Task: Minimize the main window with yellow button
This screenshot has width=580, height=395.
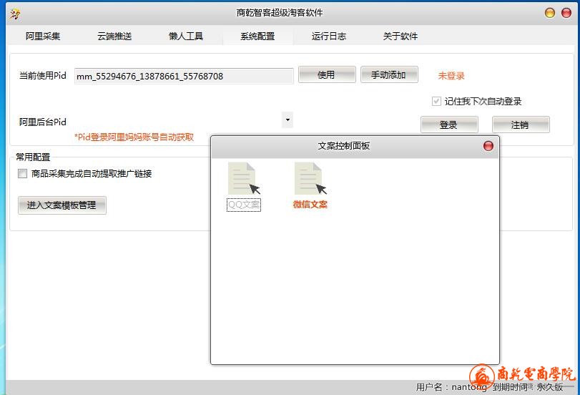Action: [x=549, y=13]
